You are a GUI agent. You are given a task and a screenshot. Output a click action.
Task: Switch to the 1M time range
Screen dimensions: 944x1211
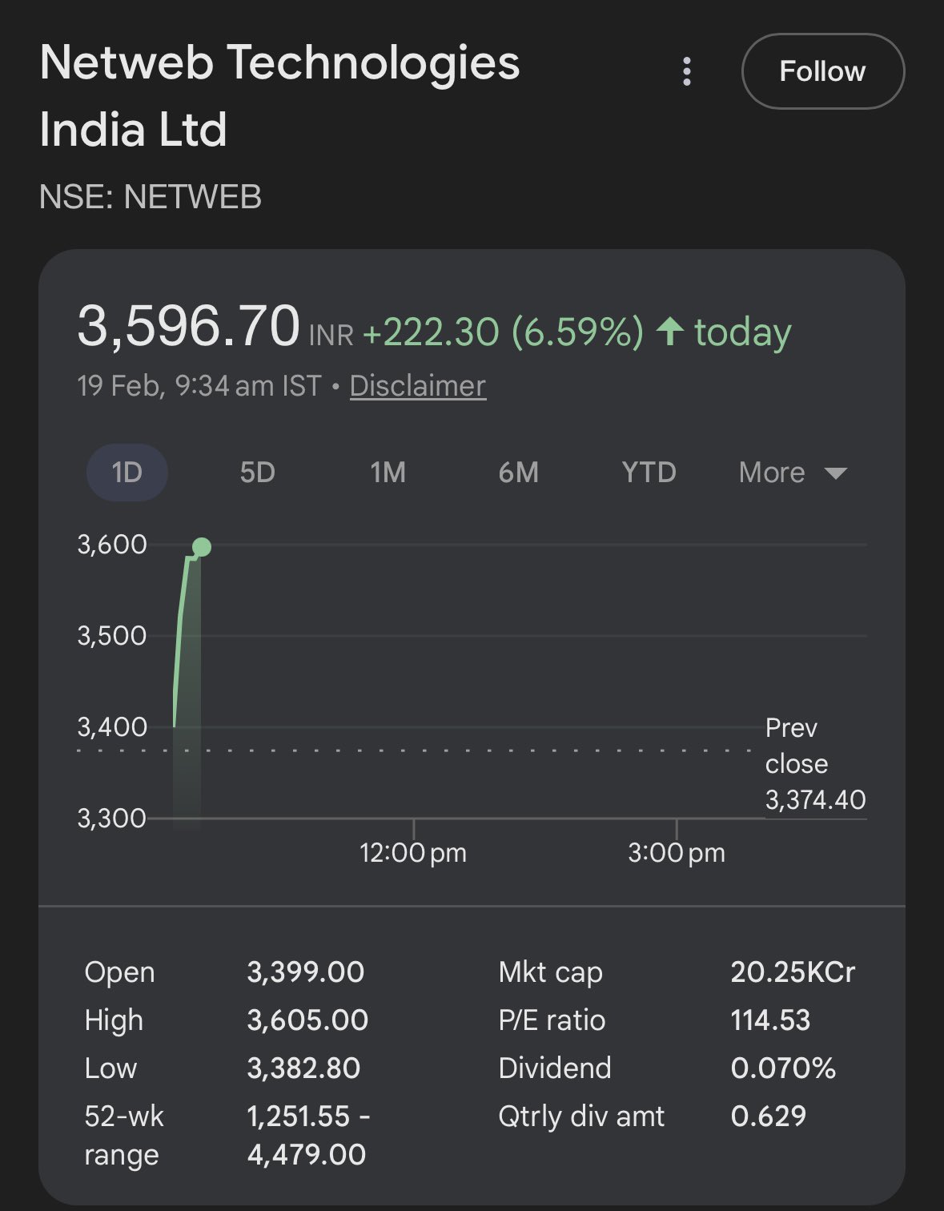coord(388,473)
